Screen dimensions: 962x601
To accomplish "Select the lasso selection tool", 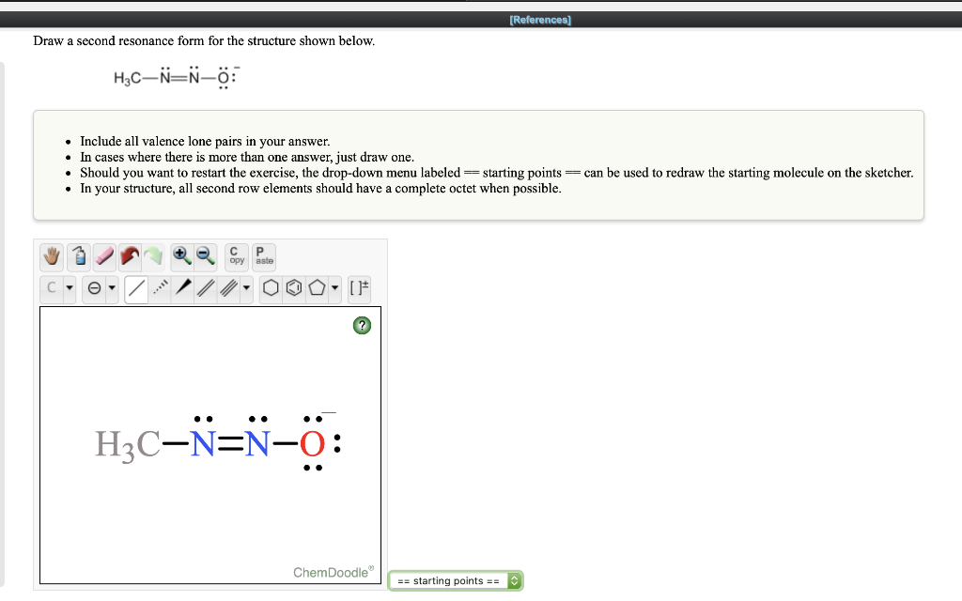I will (79, 255).
